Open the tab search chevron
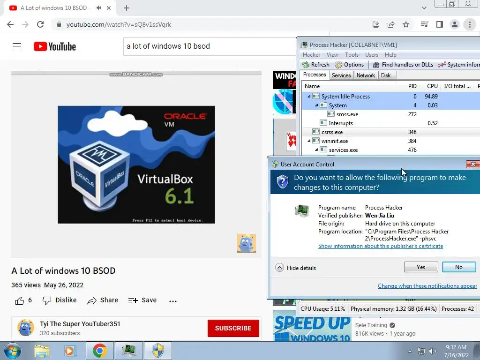 click(424, 8)
